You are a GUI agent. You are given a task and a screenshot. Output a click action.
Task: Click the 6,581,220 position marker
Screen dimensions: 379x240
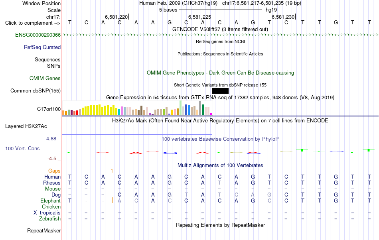point(116,17)
